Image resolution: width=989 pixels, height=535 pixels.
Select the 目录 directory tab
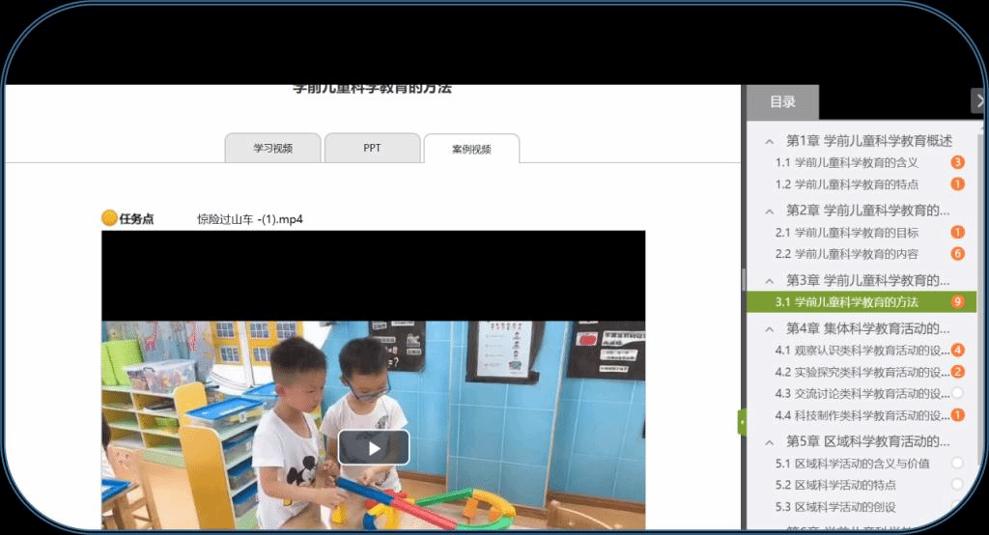[782, 102]
